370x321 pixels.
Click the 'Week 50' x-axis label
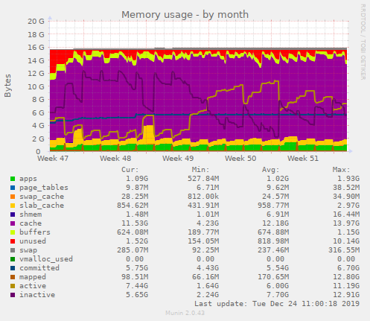[240, 158]
